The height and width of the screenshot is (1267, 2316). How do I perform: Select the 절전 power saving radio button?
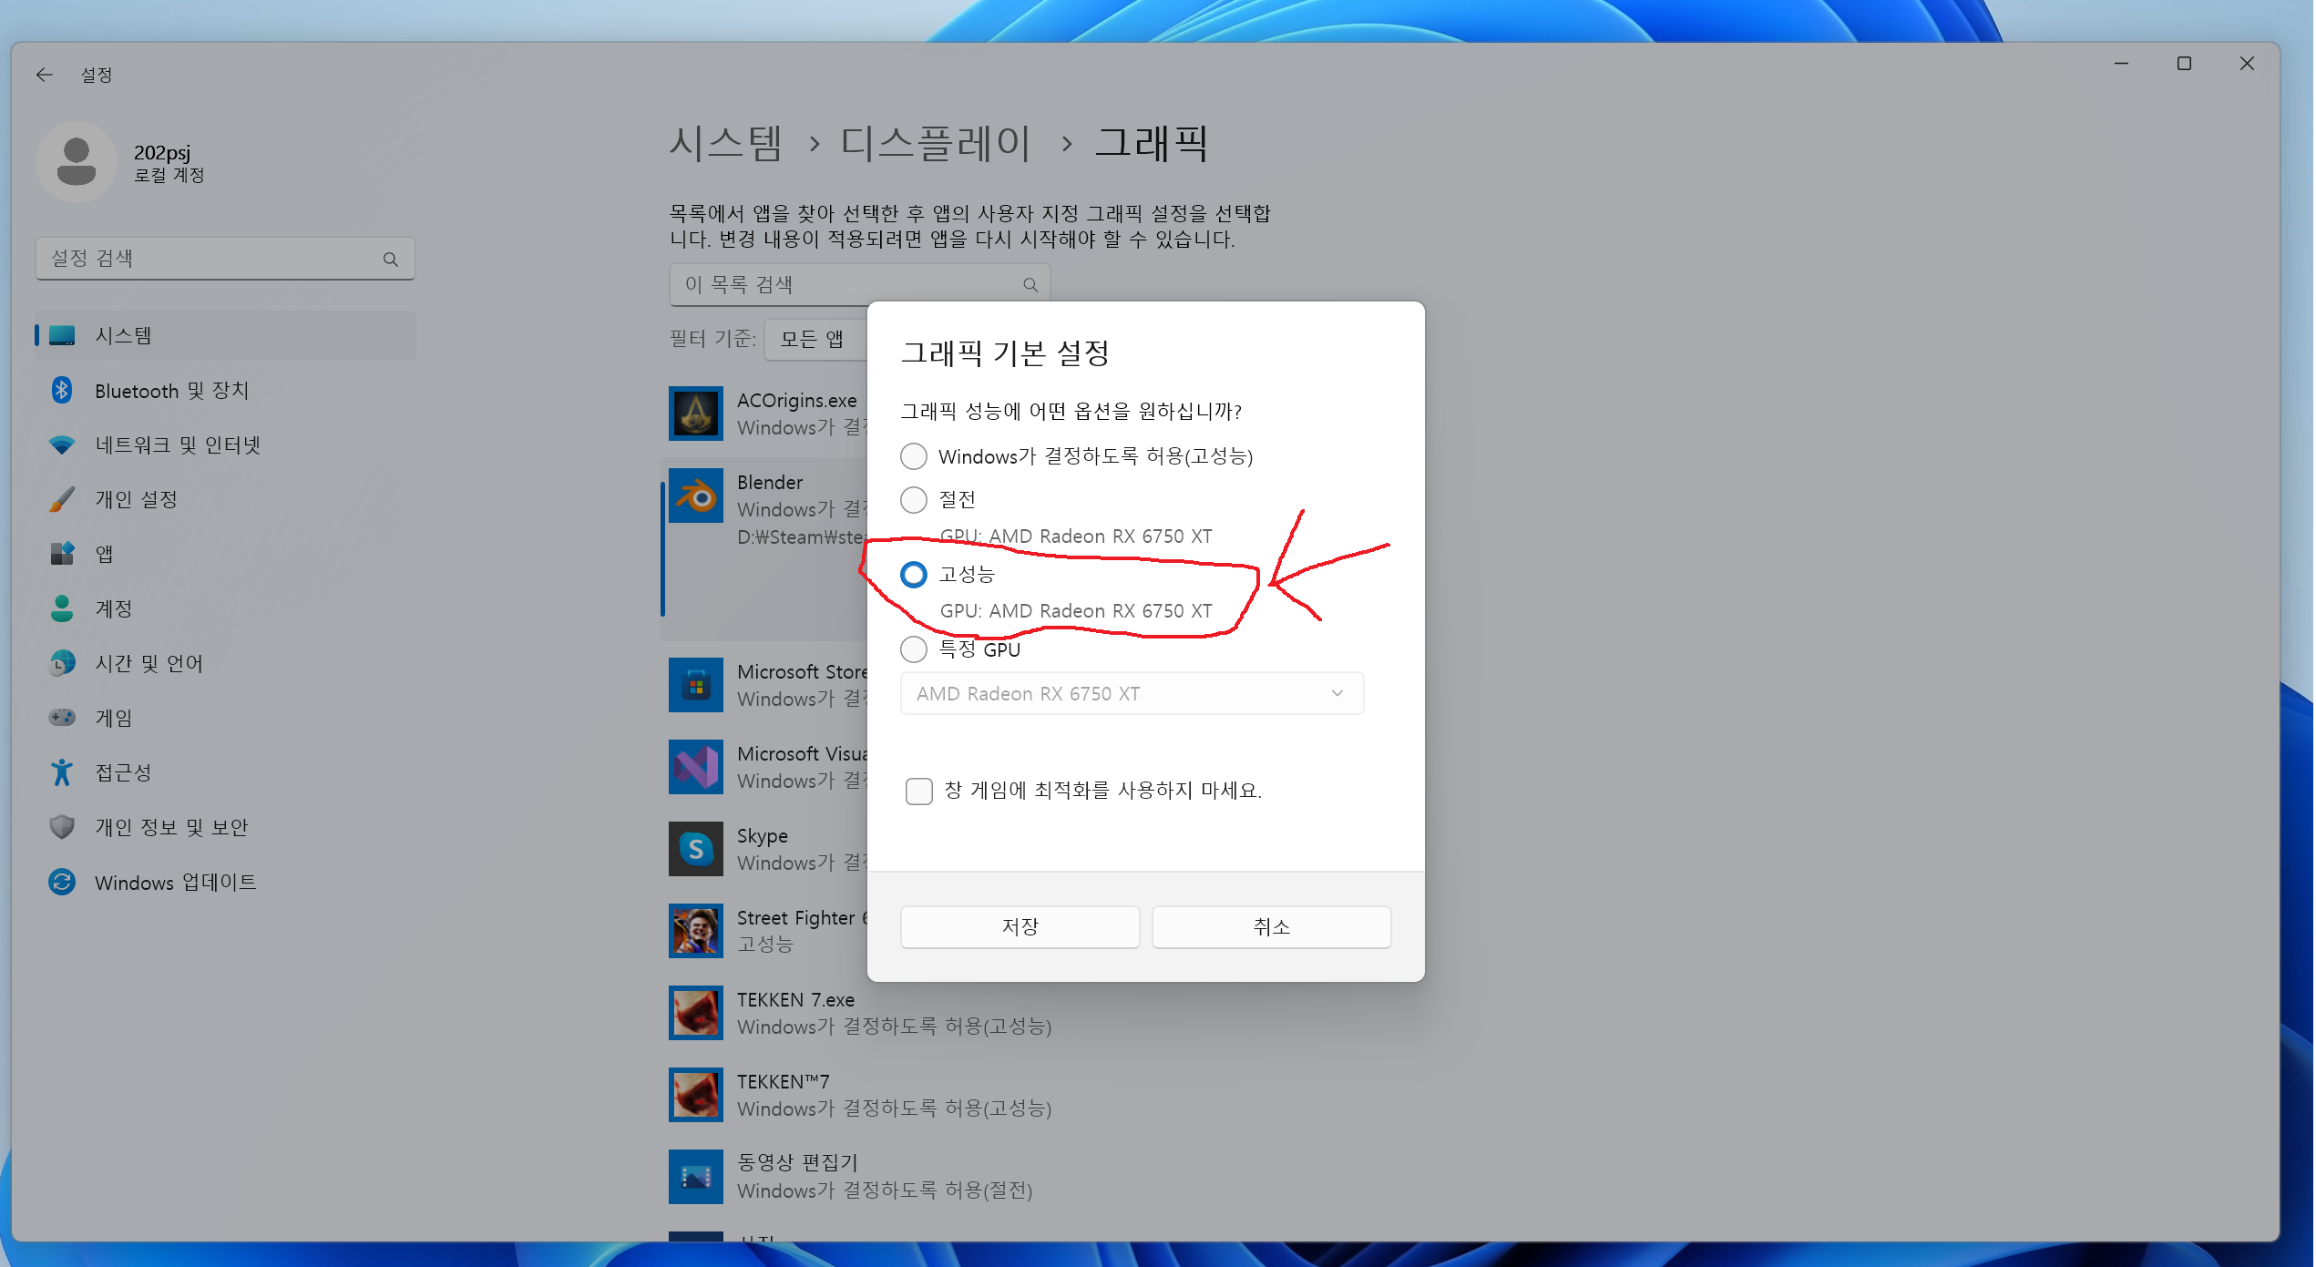pyautogui.click(x=914, y=500)
